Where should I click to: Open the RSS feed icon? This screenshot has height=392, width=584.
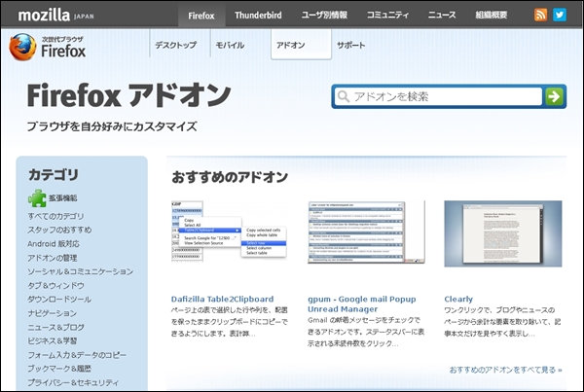(540, 15)
